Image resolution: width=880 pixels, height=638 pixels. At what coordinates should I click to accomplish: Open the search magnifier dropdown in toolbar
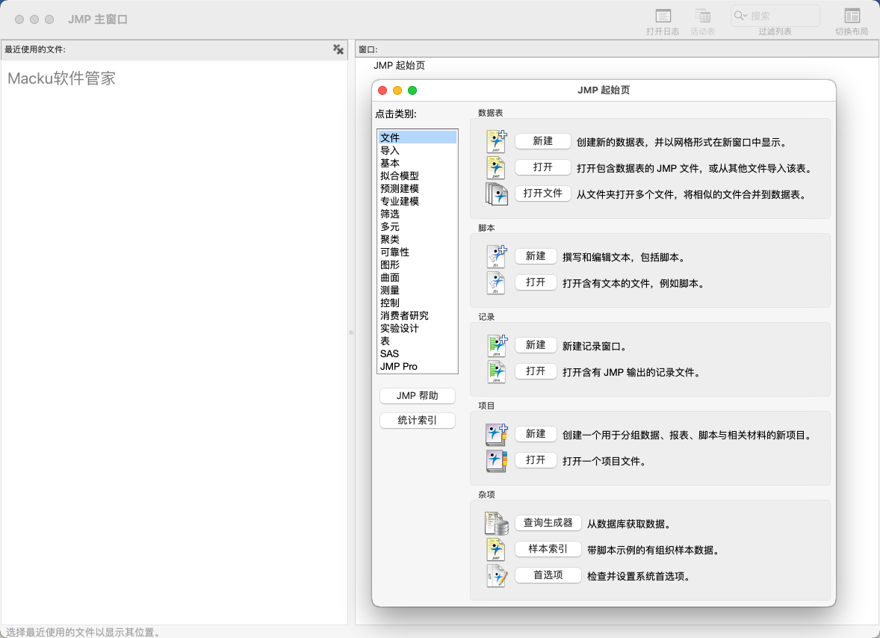point(741,16)
